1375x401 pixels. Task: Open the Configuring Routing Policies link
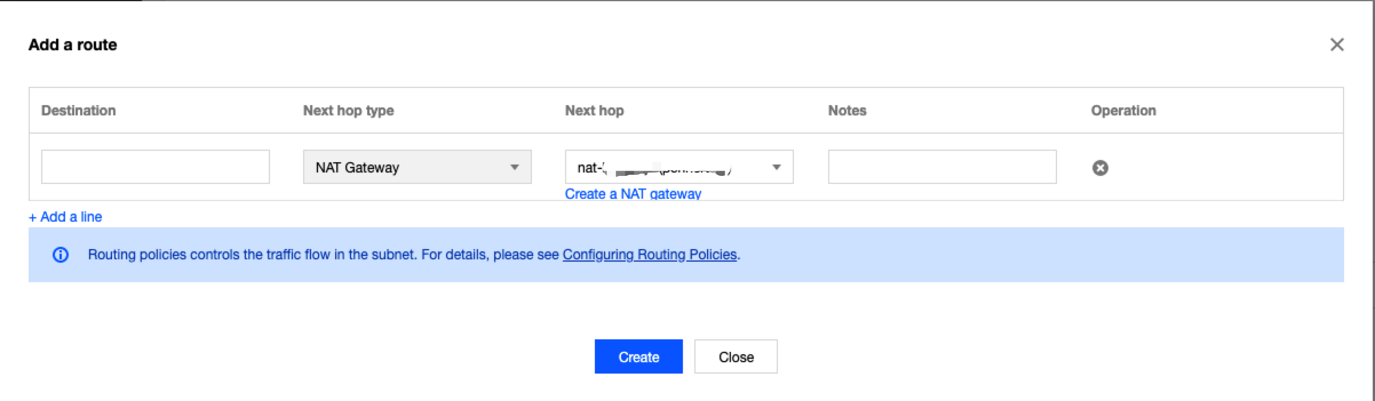(649, 255)
